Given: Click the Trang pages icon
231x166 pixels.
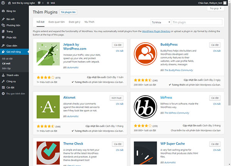Looking at the screenshot, I should coord(3,32).
